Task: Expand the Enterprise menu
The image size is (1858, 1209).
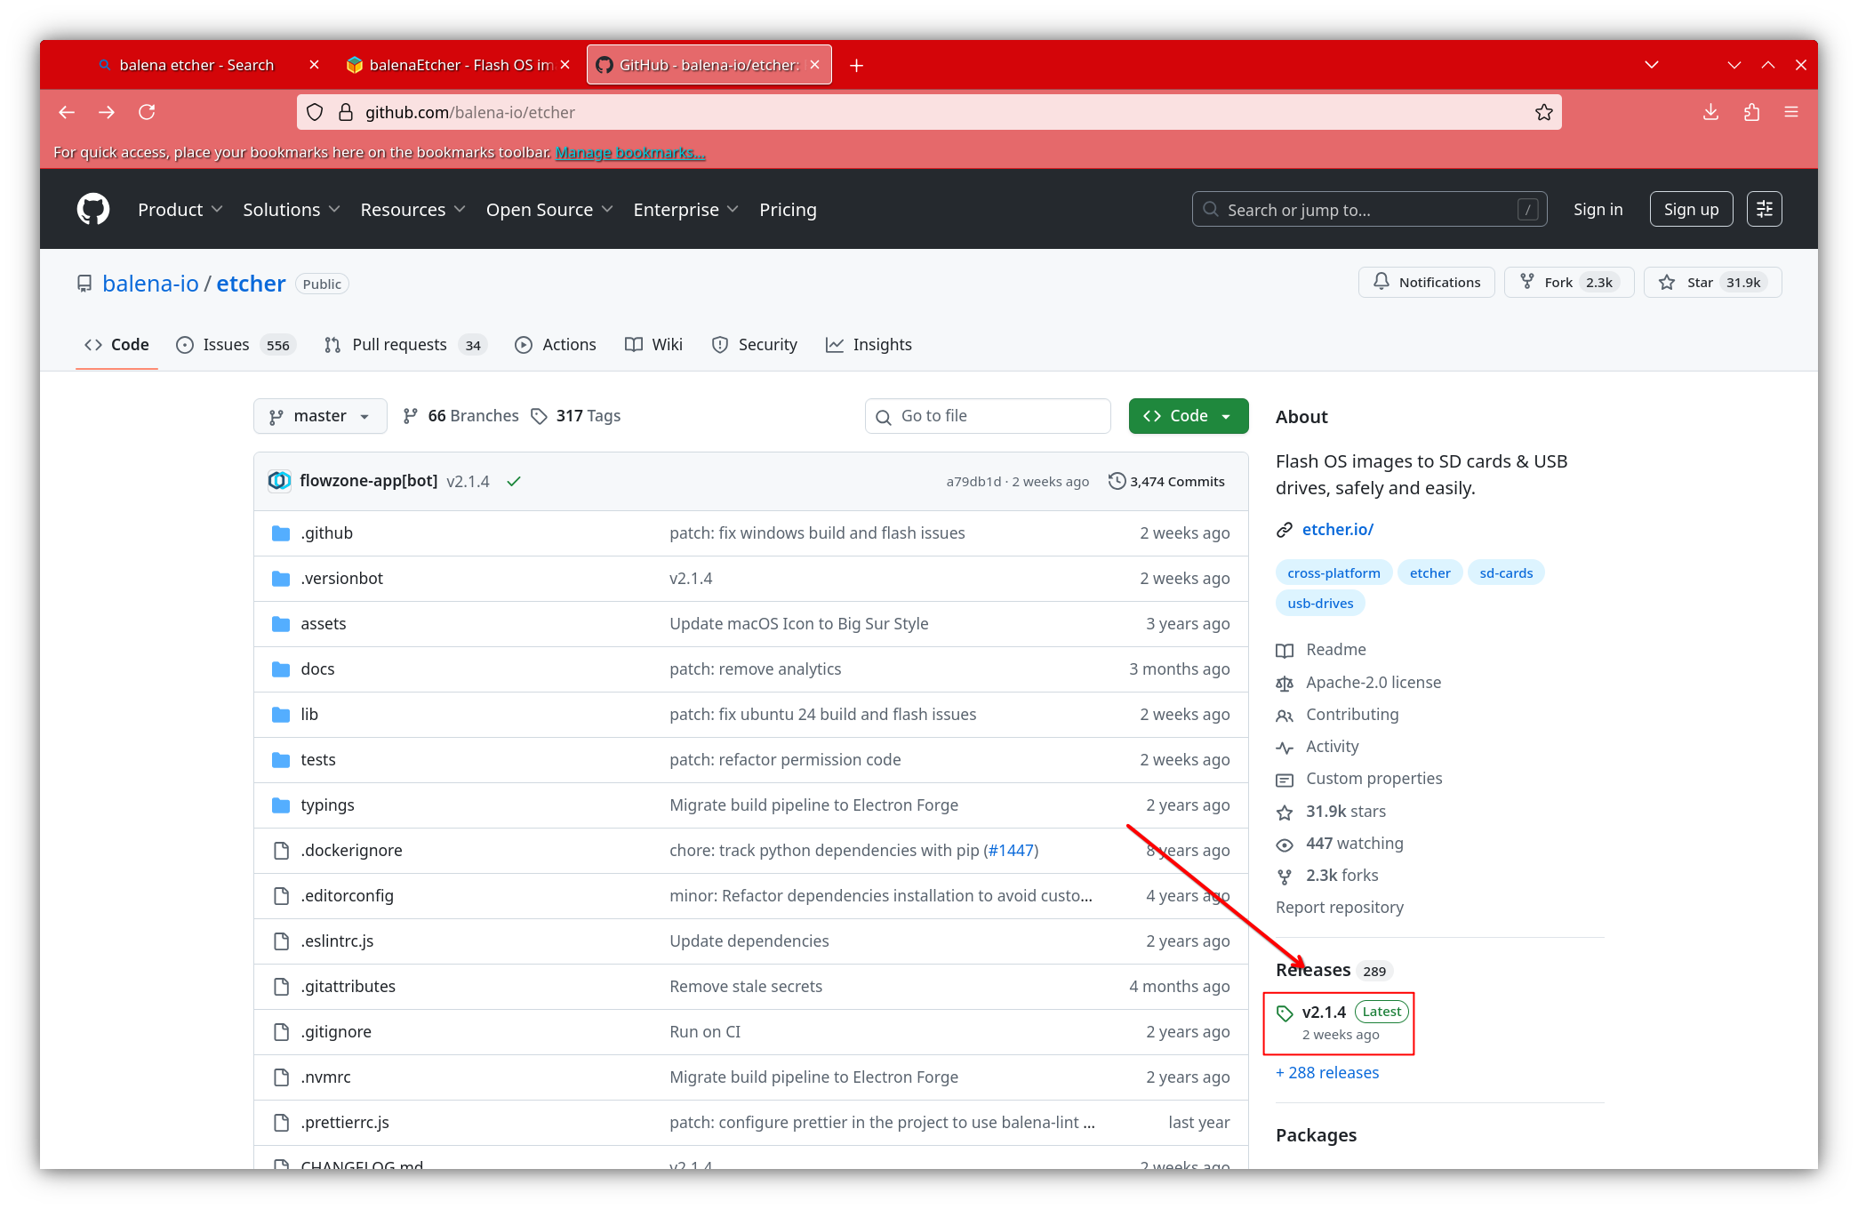Action: coord(685,210)
